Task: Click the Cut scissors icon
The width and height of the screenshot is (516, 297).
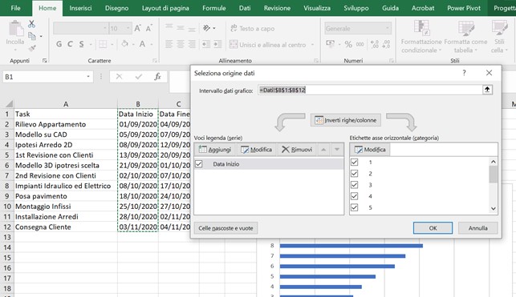Action: click(x=31, y=24)
